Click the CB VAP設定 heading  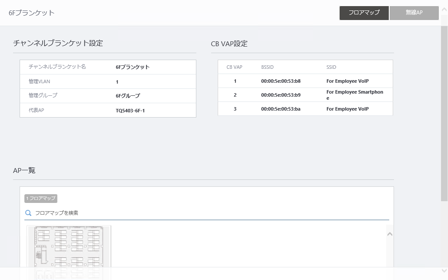point(229,44)
